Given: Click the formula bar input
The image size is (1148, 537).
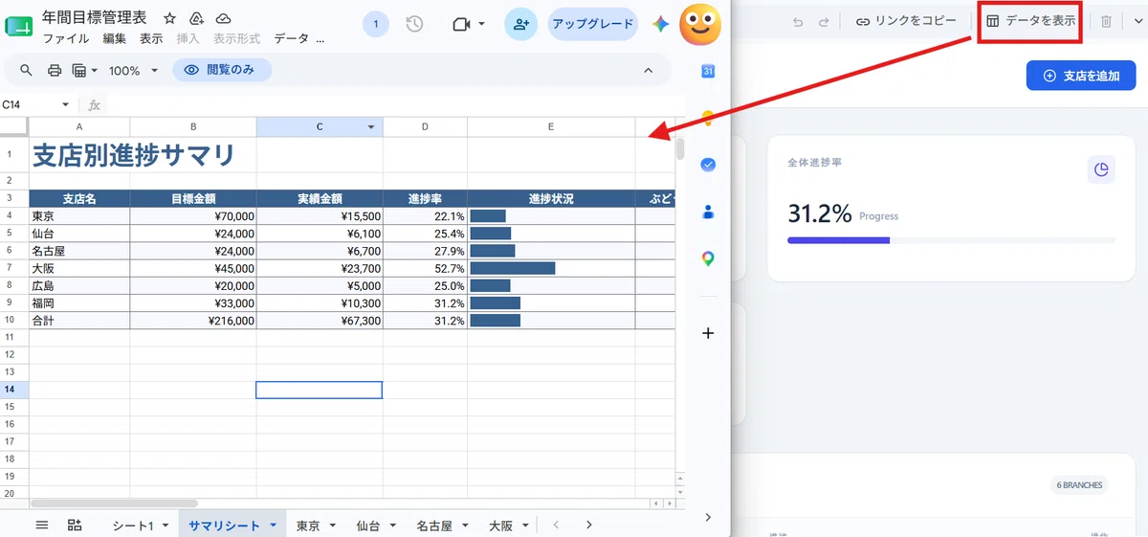Looking at the screenshot, I should point(392,104).
